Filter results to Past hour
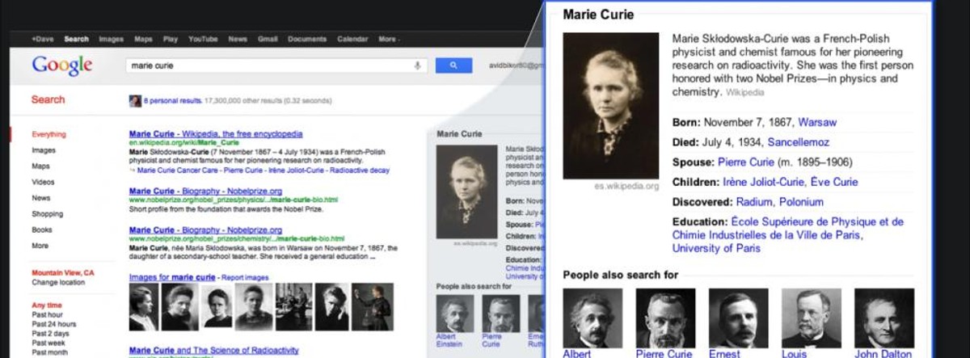 (47, 315)
